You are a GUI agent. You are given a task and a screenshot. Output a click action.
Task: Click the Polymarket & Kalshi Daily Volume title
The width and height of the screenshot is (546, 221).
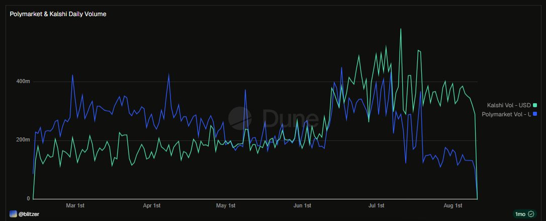pyautogui.click(x=58, y=14)
